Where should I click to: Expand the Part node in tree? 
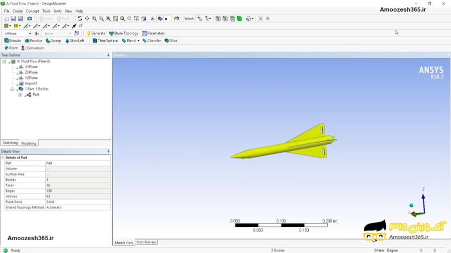click(20, 94)
